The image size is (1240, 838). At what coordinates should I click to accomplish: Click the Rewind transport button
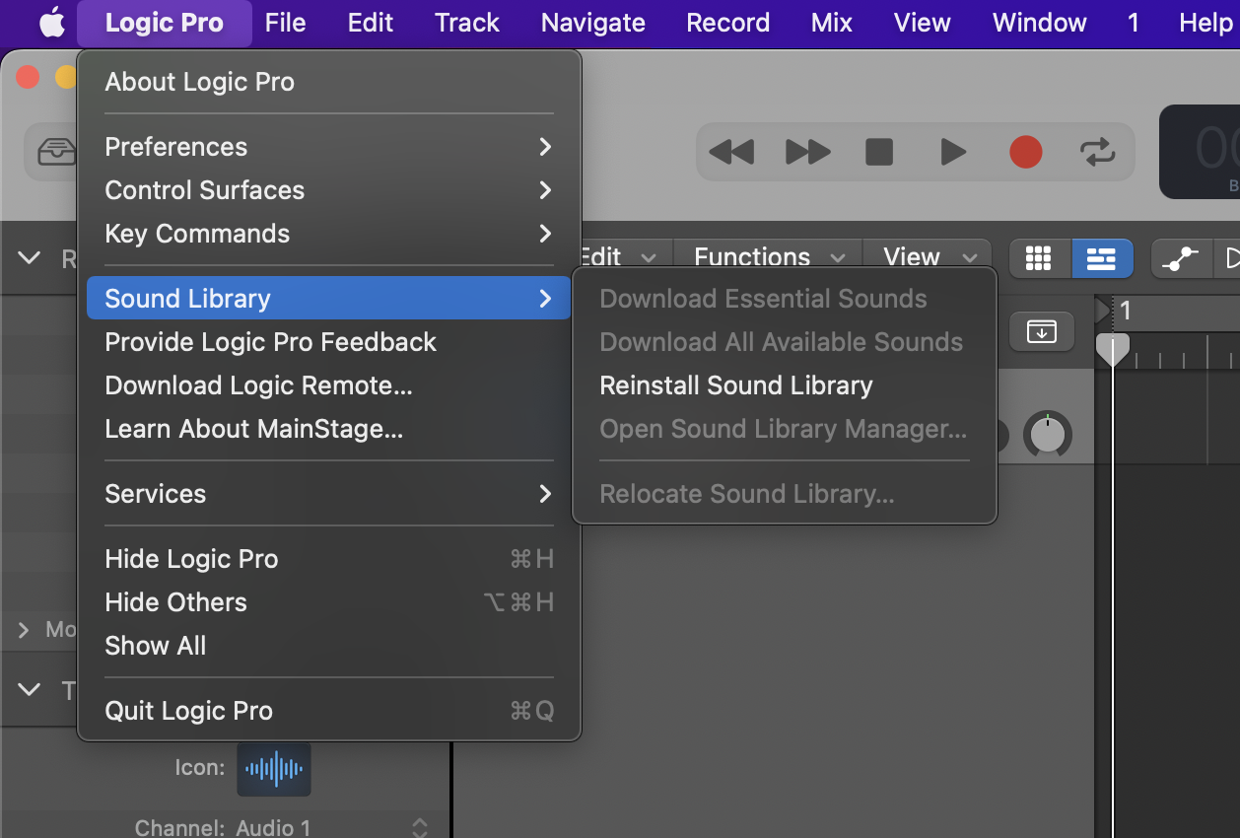tap(731, 152)
